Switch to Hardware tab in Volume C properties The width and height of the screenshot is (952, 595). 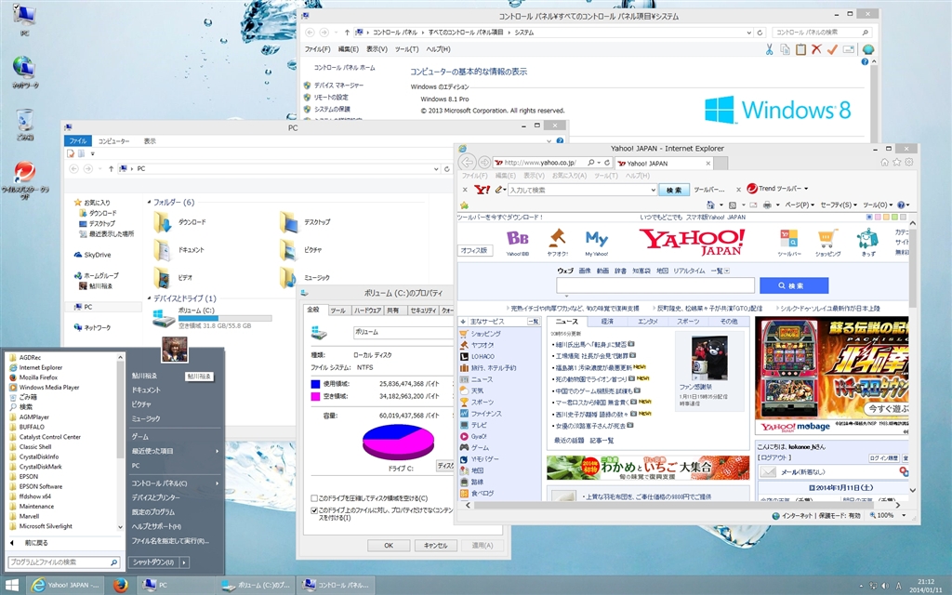tap(366, 311)
